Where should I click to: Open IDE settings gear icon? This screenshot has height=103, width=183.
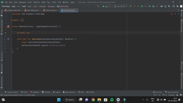pos(177,6)
